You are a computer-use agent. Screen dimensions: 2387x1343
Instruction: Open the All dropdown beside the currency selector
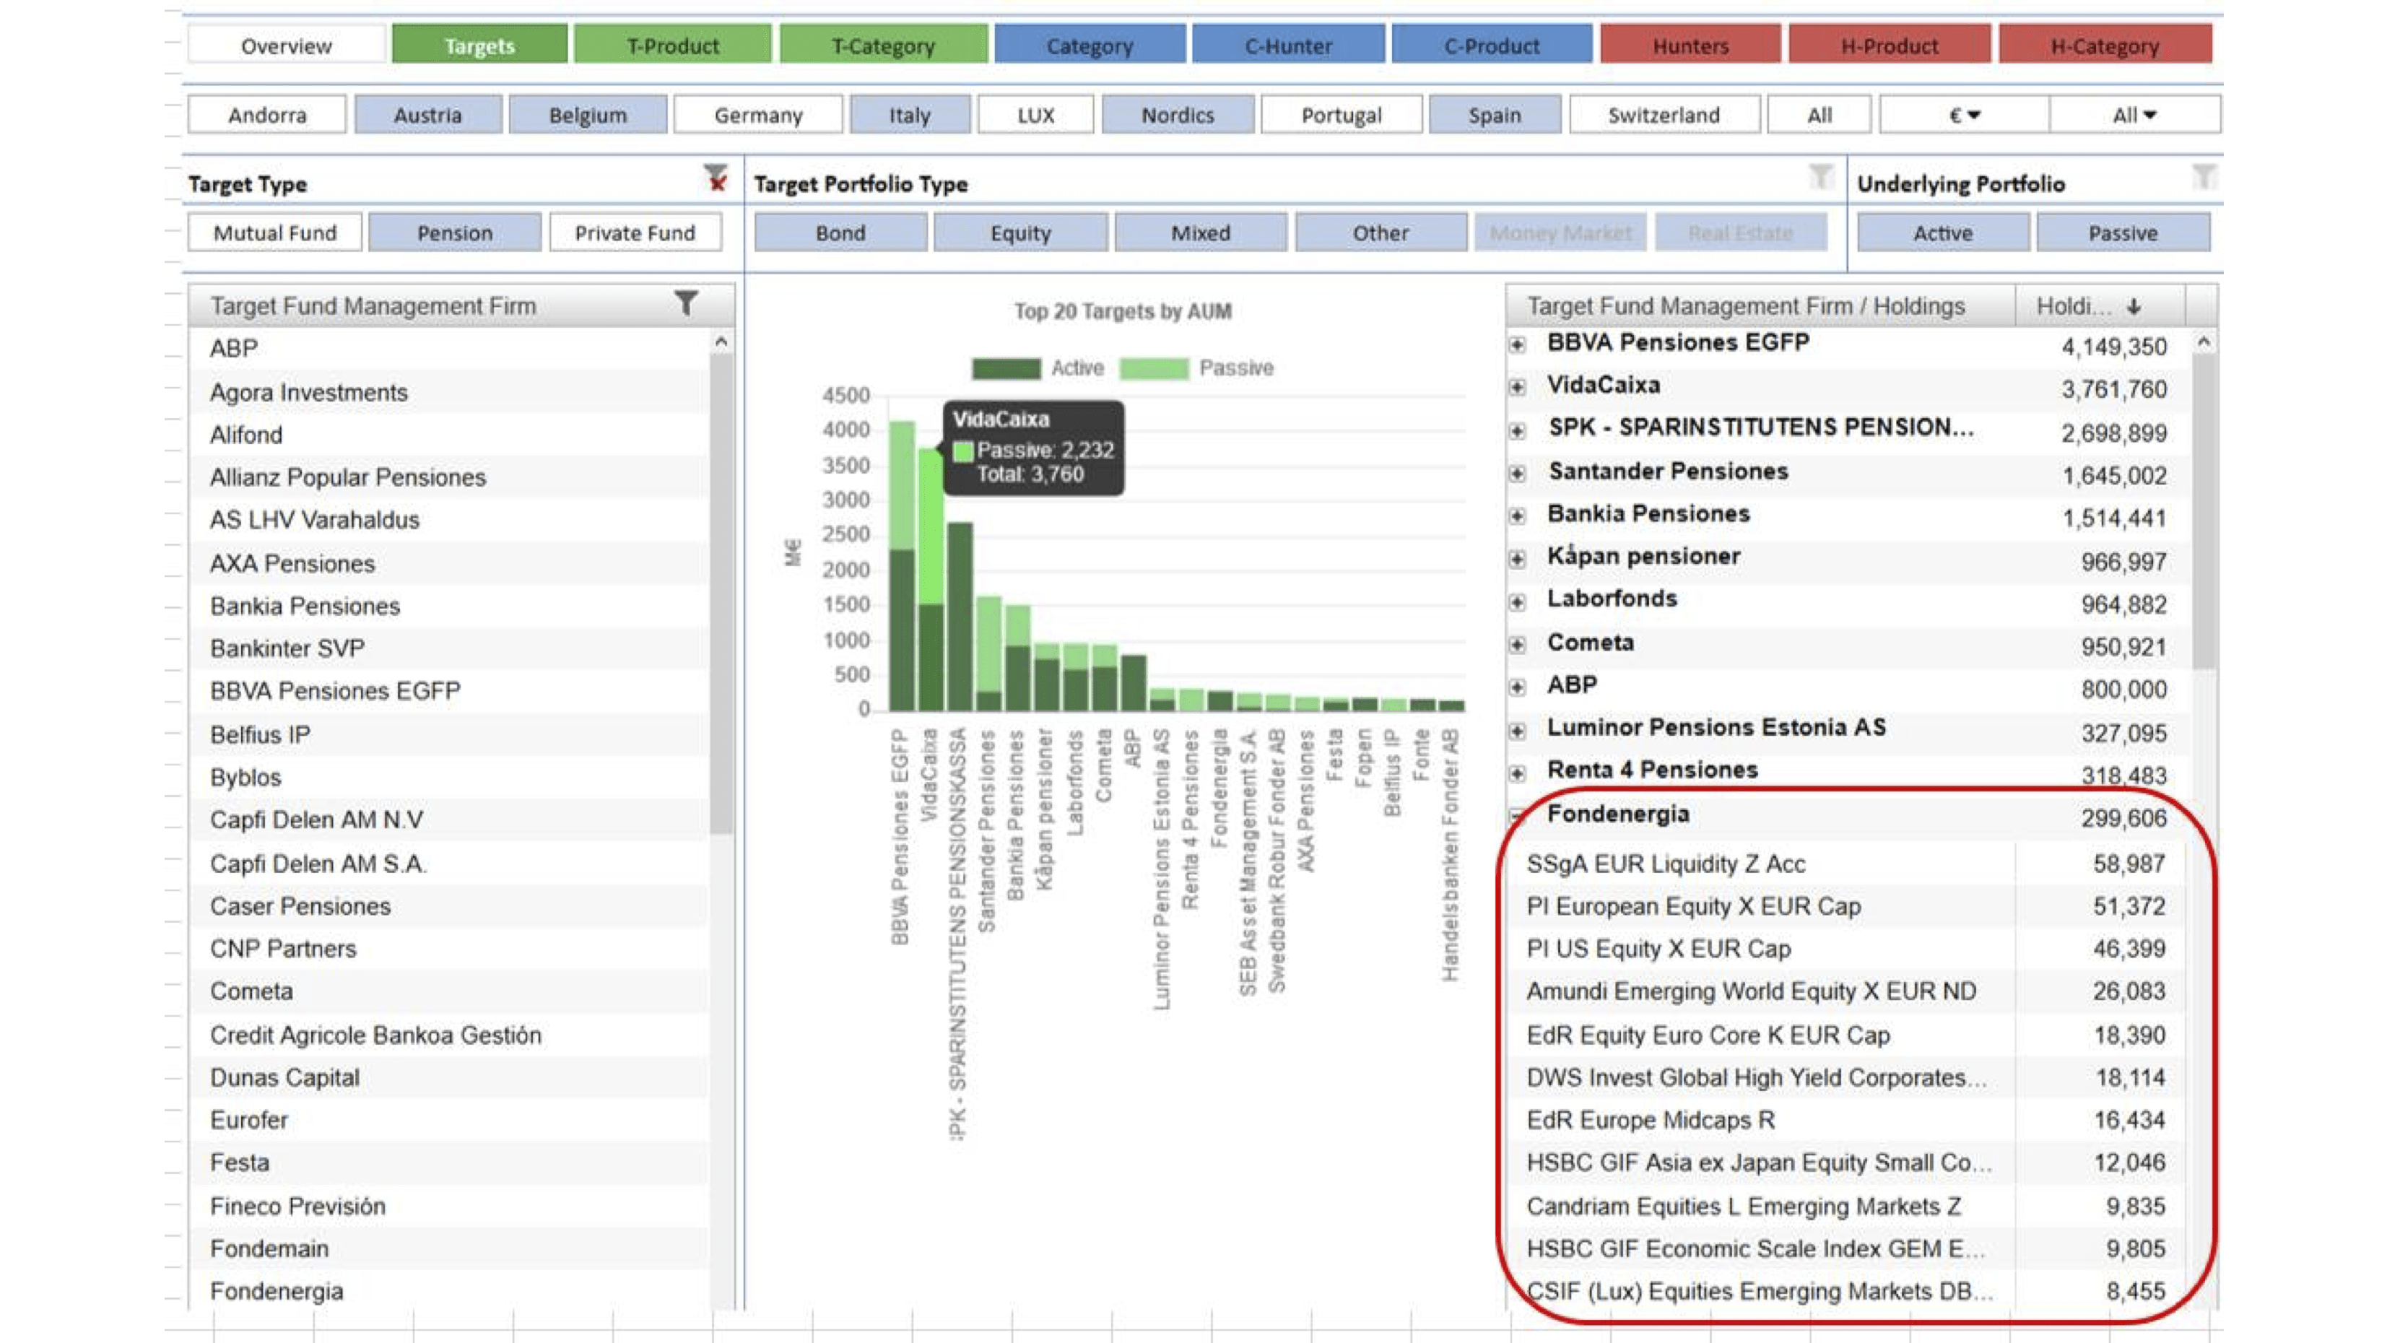[x=2135, y=115]
